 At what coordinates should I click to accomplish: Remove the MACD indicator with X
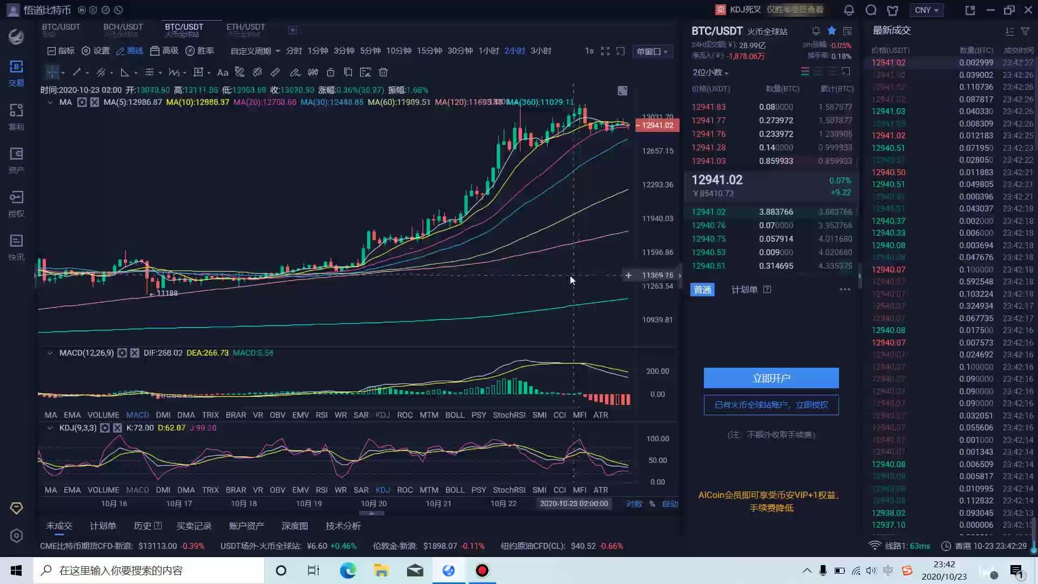pyautogui.click(x=135, y=353)
